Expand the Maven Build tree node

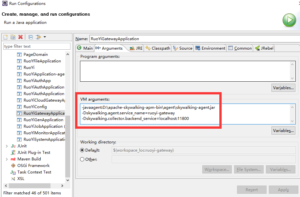tap(7, 159)
